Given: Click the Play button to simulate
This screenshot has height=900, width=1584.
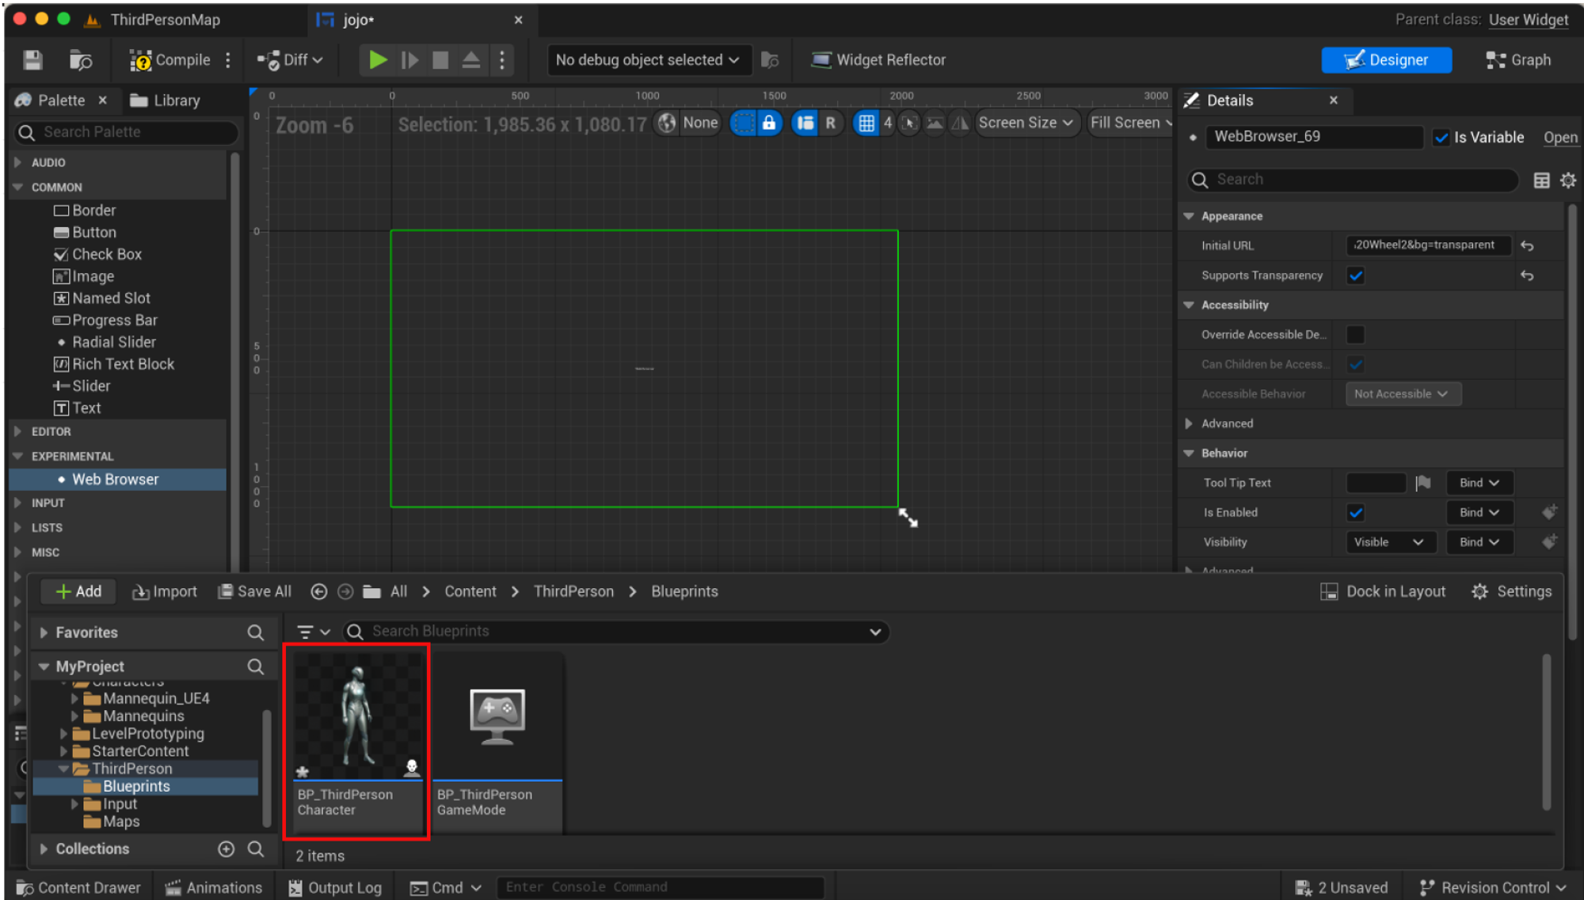Looking at the screenshot, I should 378,60.
